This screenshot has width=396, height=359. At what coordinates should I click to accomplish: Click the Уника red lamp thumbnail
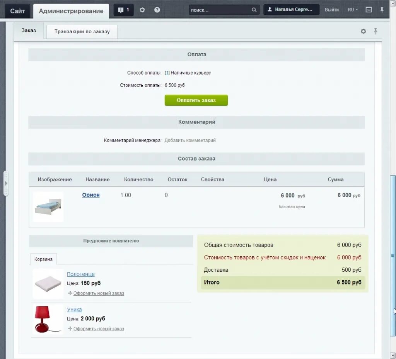click(48, 319)
